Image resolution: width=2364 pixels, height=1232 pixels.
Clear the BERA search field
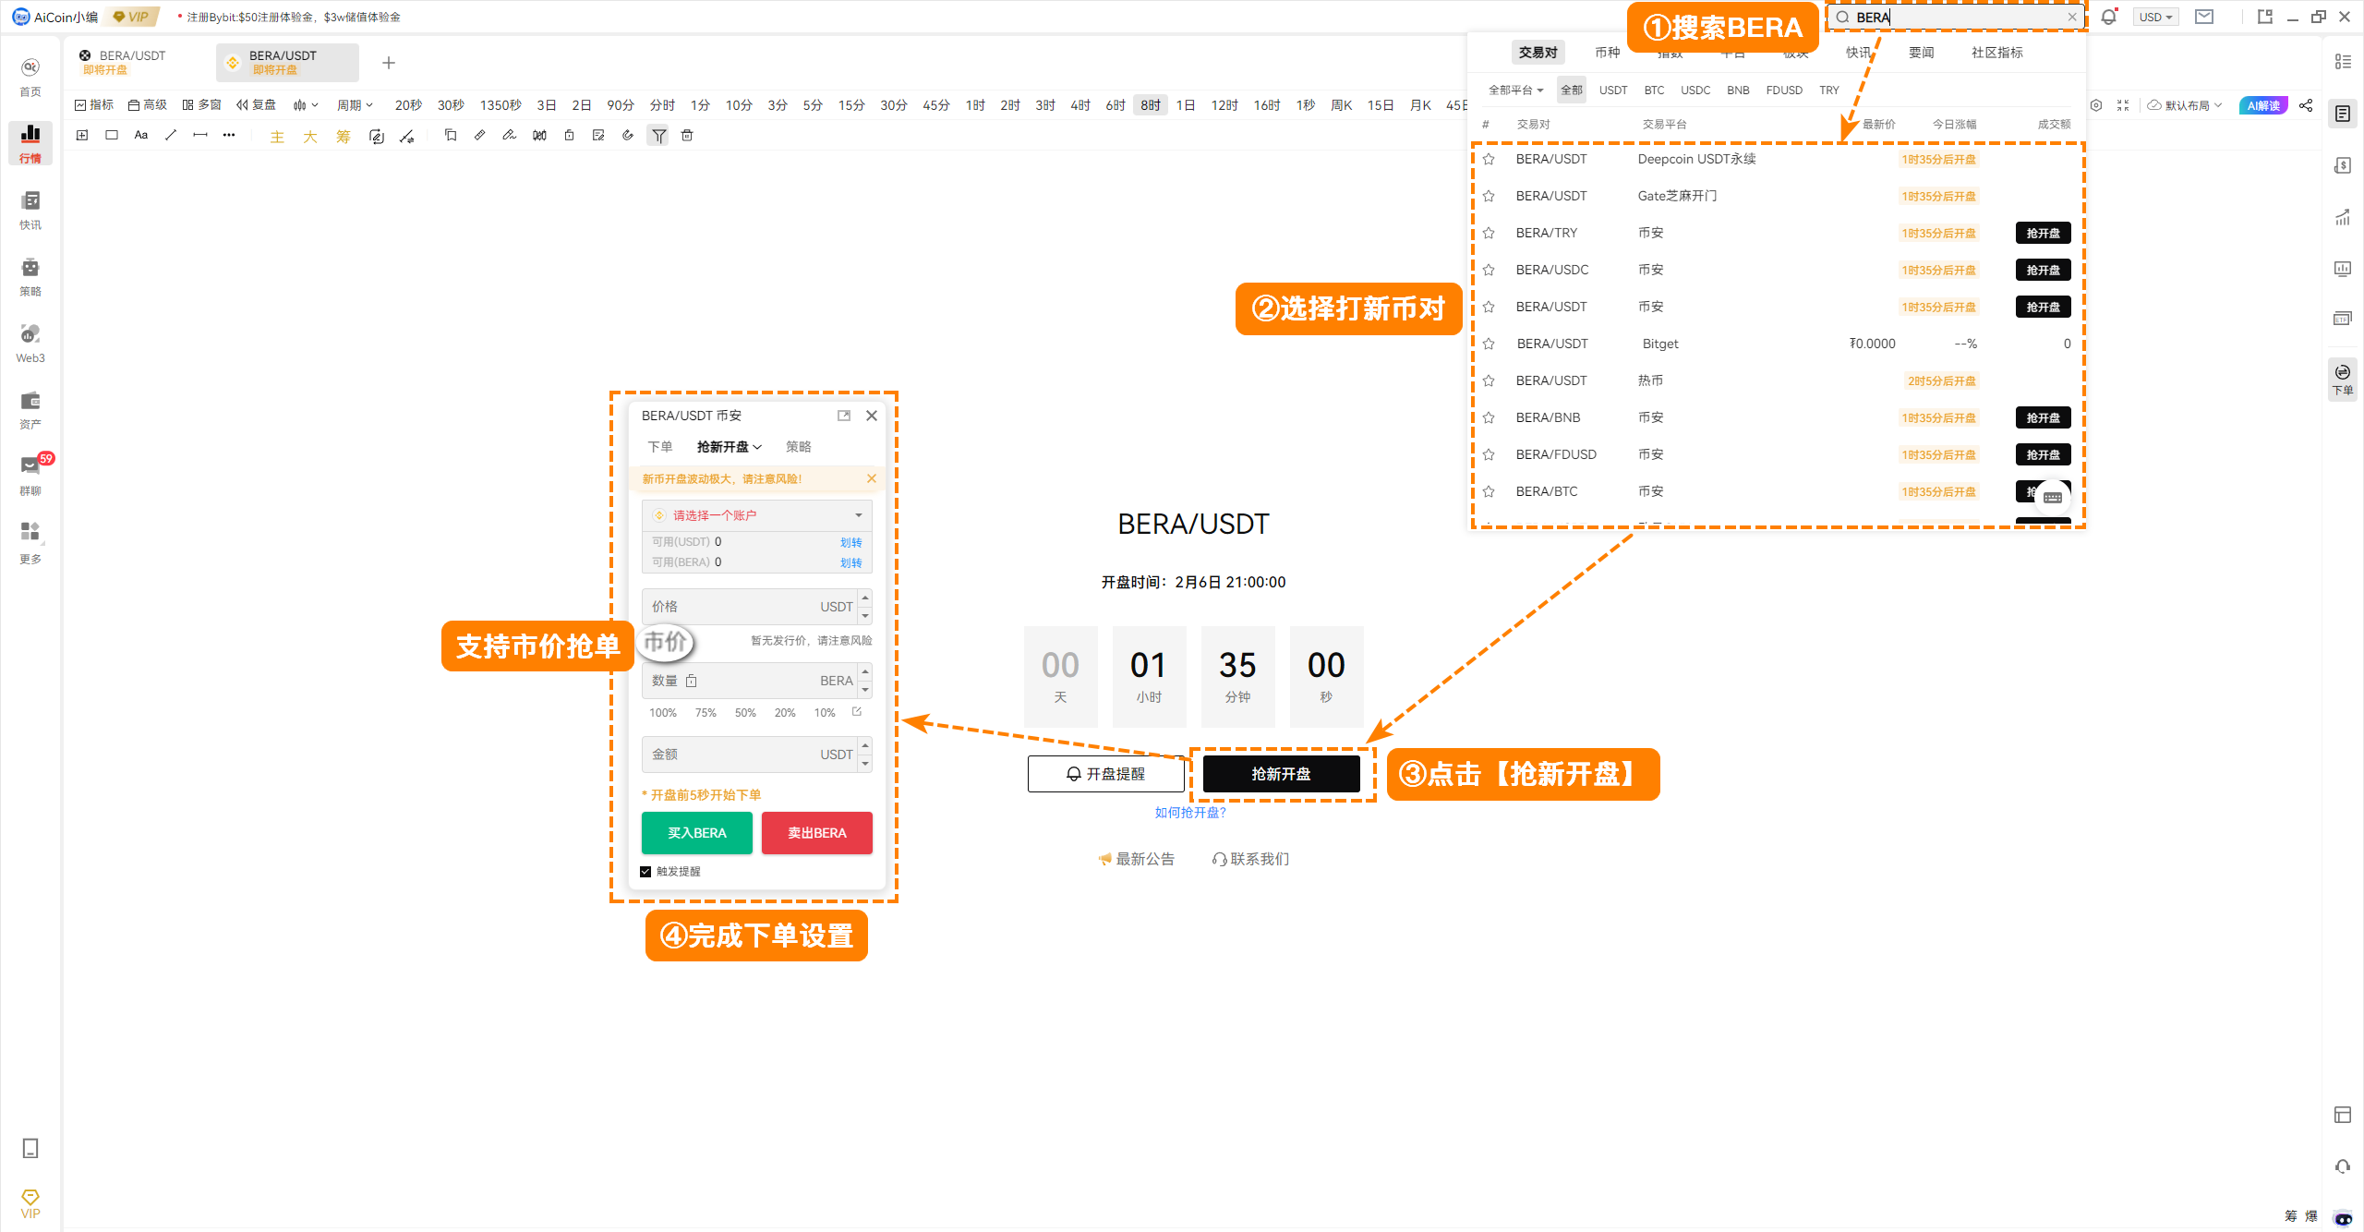pos(2071,17)
